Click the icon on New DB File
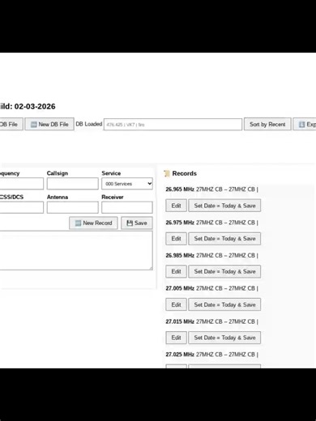Image resolution: width=316 pixels, height=421 pixels. tap(34, 125)
